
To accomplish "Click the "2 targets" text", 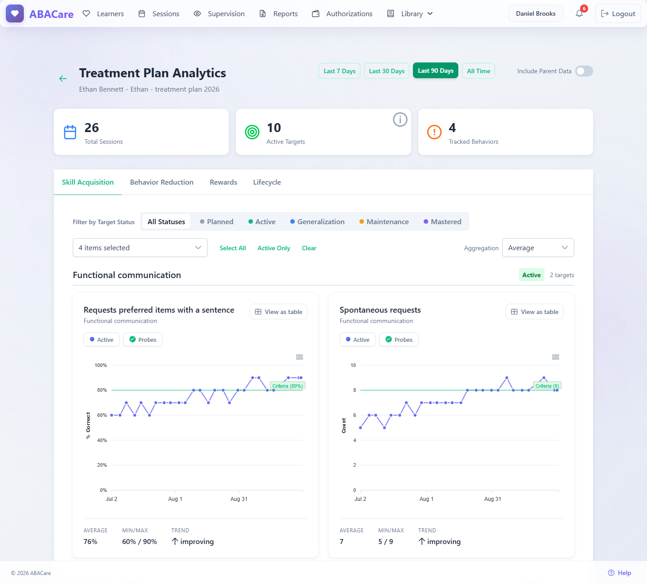I will click(562, 275).
